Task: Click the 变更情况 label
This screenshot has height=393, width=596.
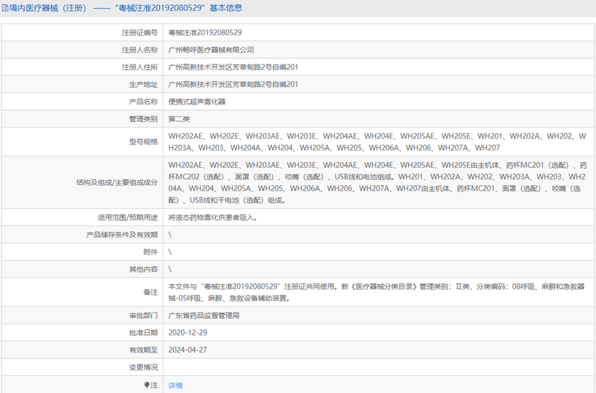Action: [143, 368]
